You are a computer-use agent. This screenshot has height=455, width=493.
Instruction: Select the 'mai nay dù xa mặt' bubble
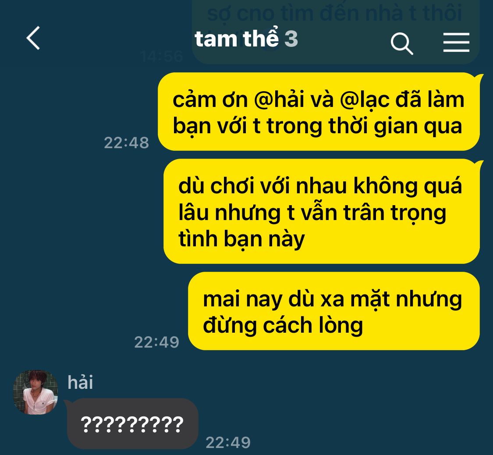tap(333, 311)
